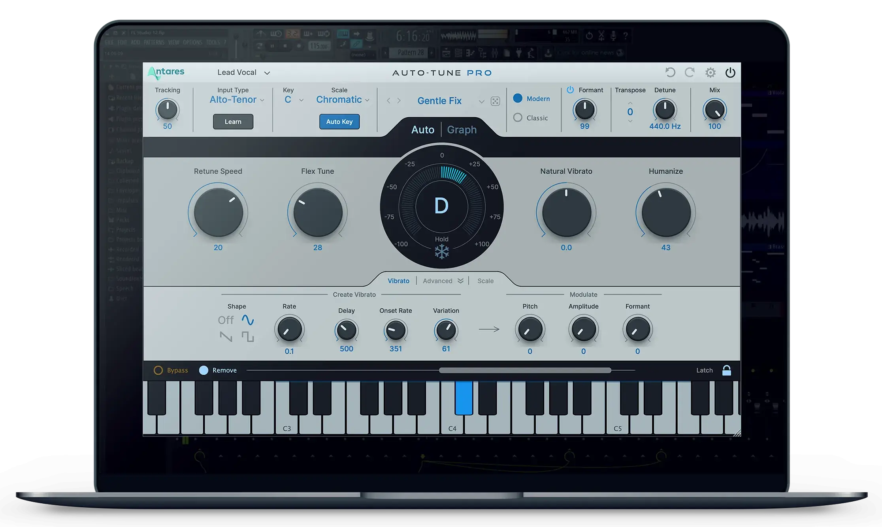Click the Learn button
This screenshot has width=882, height=527.
click(233, 121)
